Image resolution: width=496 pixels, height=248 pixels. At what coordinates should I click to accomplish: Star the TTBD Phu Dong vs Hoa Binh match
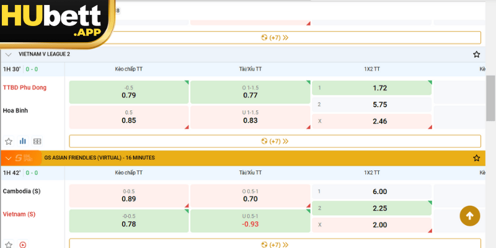coord(9,141)
